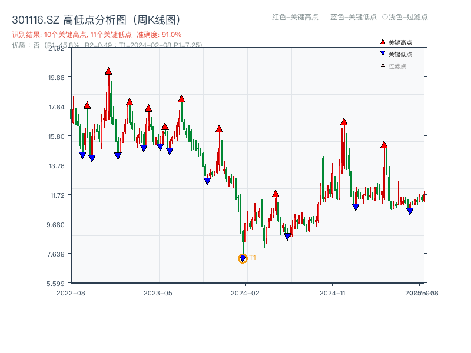Click the T1 annotation text near the lowest point

(x=253, y=257)
